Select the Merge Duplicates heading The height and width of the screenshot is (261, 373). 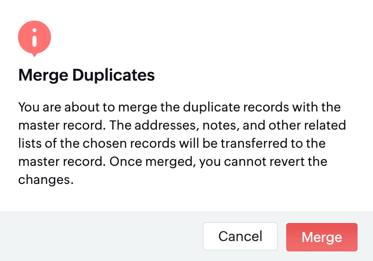[86, 75]
